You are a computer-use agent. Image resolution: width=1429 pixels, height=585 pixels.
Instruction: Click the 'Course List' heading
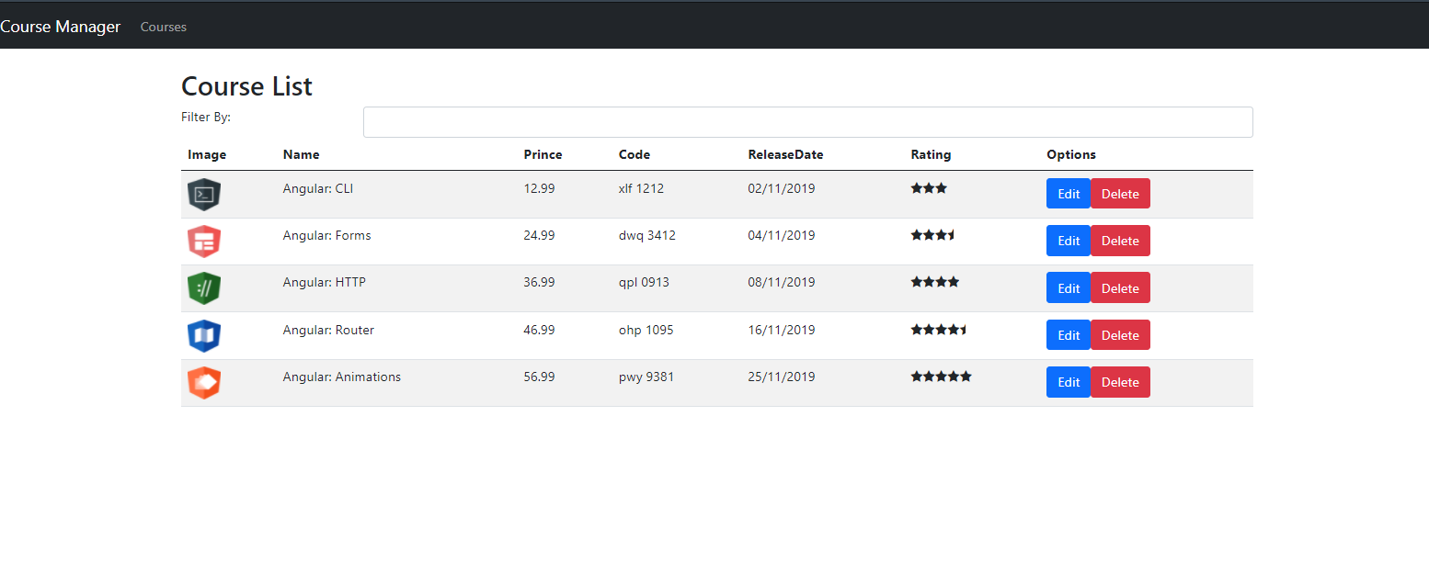click(246, 86)
